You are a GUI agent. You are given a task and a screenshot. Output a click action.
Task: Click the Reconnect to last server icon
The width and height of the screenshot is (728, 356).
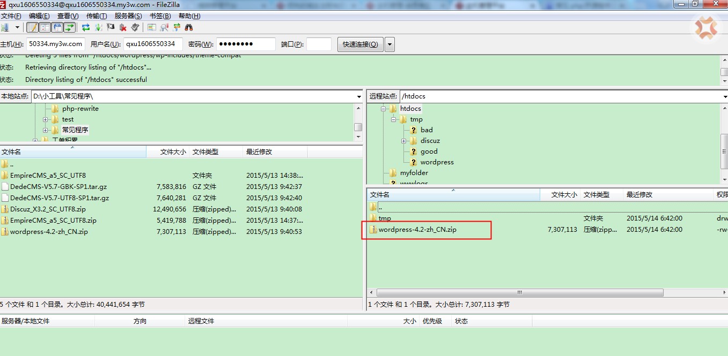point(135,27)
